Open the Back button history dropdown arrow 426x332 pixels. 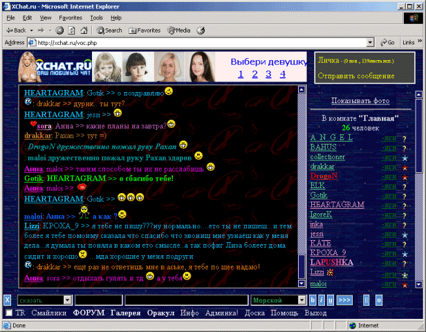click(32, 30)
